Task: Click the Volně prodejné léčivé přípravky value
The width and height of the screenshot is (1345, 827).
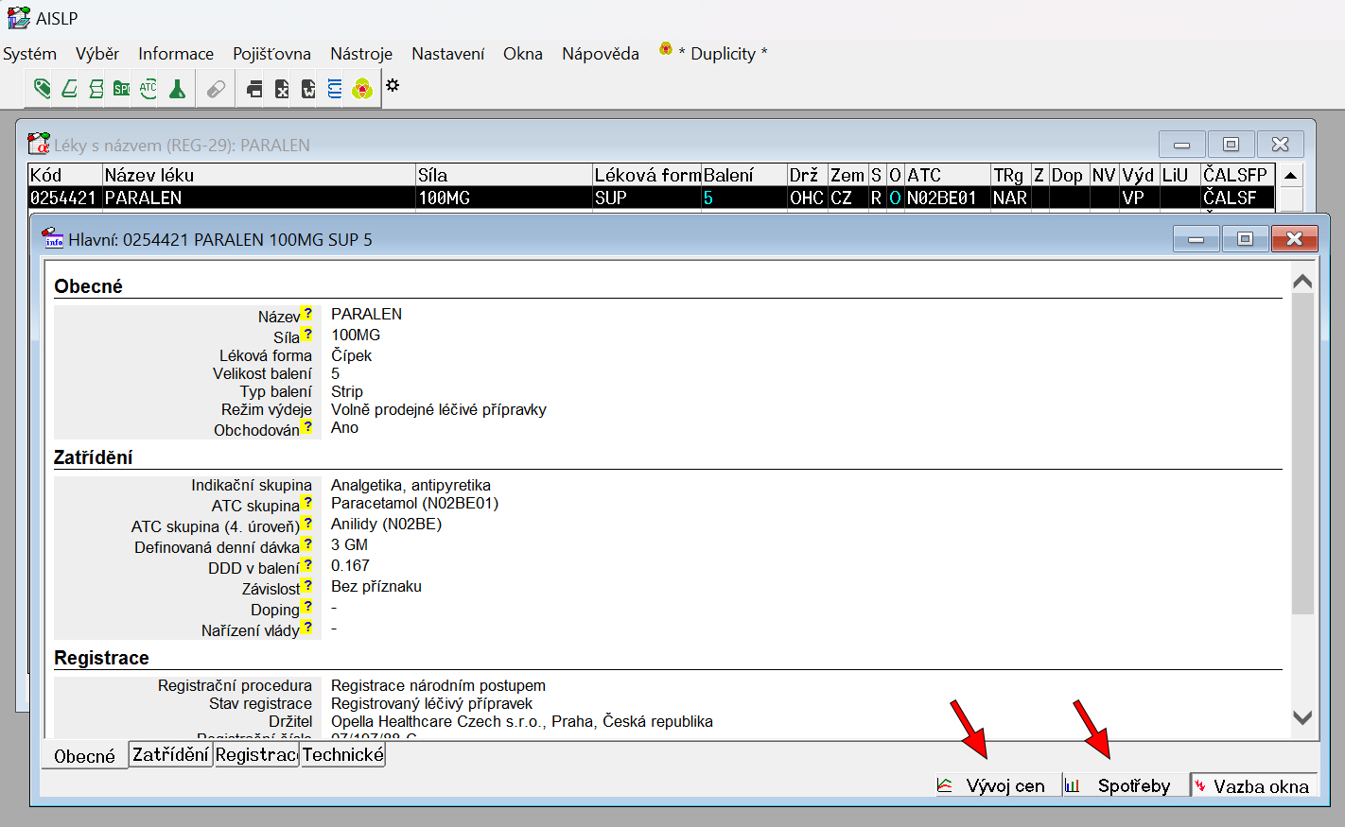Action: 439,409
